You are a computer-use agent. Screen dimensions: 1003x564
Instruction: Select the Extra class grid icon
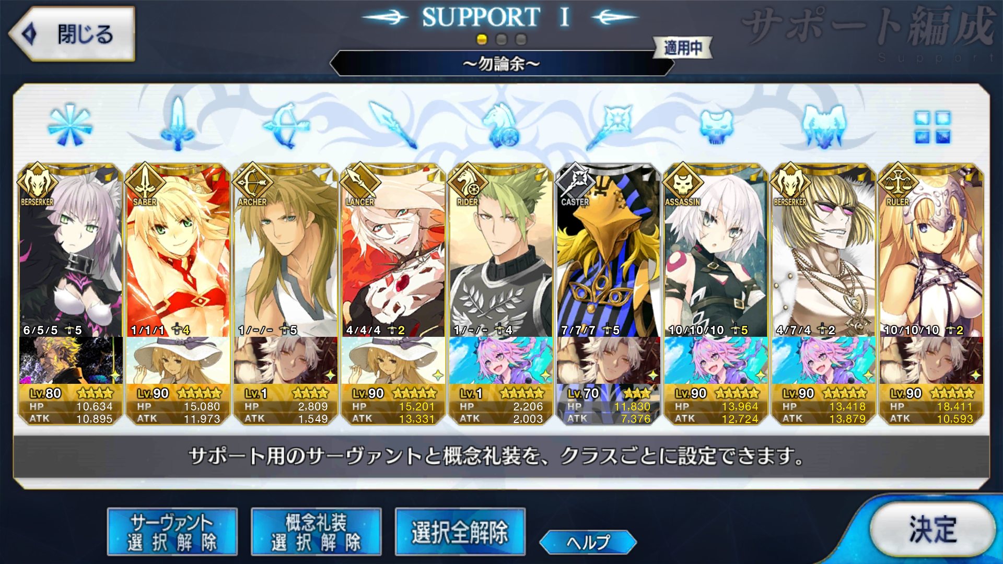[x=932, y=127]
